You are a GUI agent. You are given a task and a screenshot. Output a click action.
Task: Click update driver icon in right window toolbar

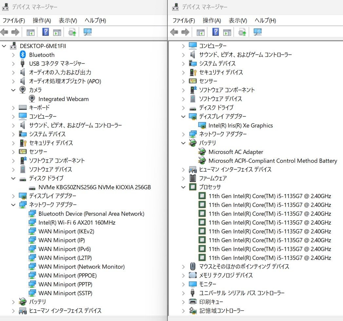tap(242, 32)
